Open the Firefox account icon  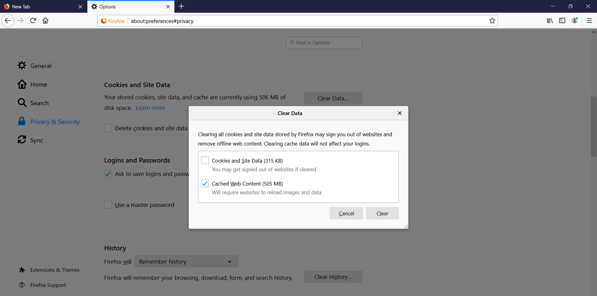click(575, 21)
